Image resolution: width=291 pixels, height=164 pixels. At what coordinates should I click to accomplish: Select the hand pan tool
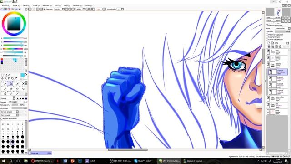pyautogui.click(x=12, y=78)
